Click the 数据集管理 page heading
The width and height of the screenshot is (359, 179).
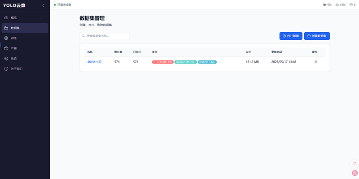[x=92, y=18]
